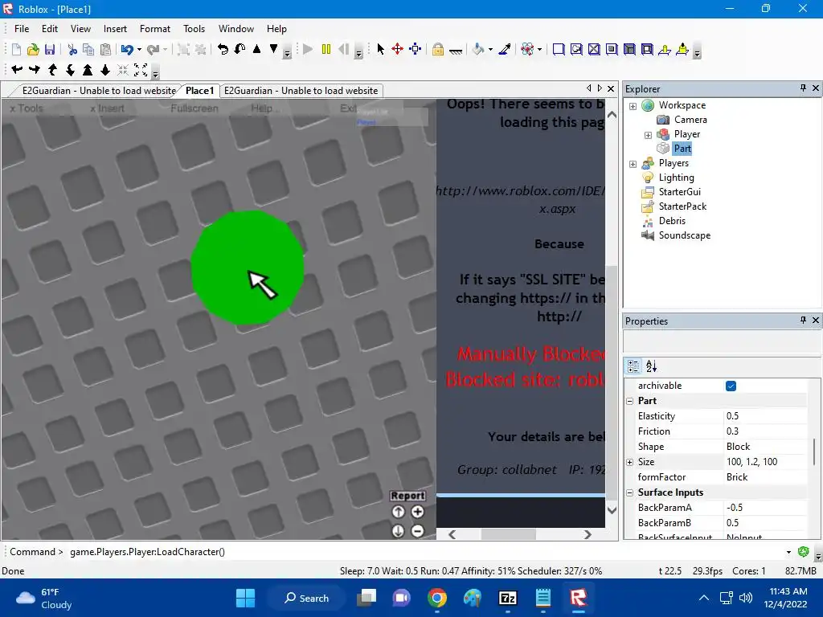Select Part in the Explorer
823x617 pixels.
click(x=682, y=149)
